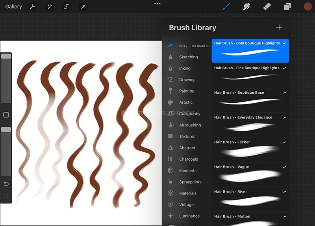
Task: Open the Charcoals brush set
Action: (189, 159)
